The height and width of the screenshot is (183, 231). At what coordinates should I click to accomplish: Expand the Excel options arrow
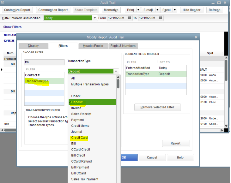tap(175, 10)
